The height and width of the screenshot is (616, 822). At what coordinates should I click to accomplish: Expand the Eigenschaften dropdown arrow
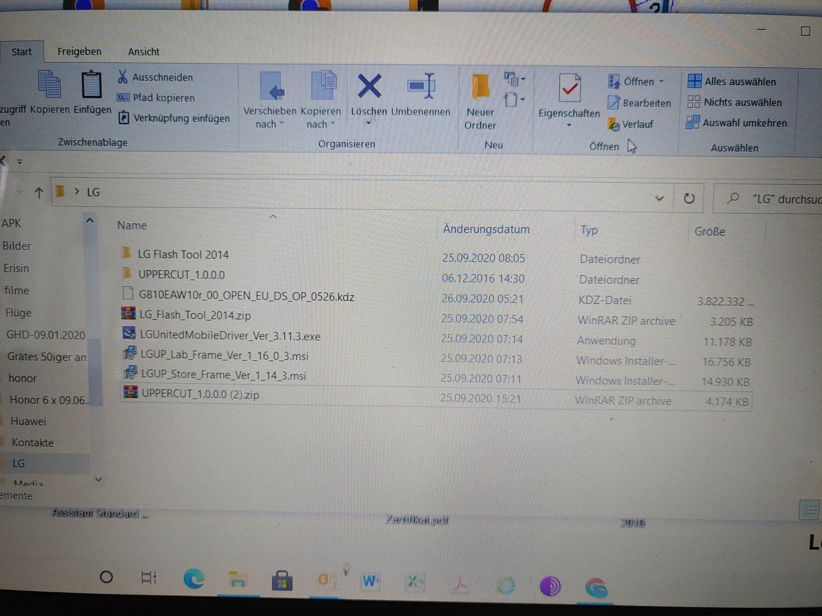point(569,125)
